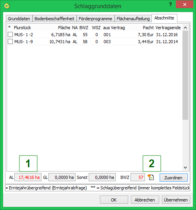196x210 pixels.
Task: Click the end date 31.12.2016
Action: pyautogui.click(x=167, y=35)
